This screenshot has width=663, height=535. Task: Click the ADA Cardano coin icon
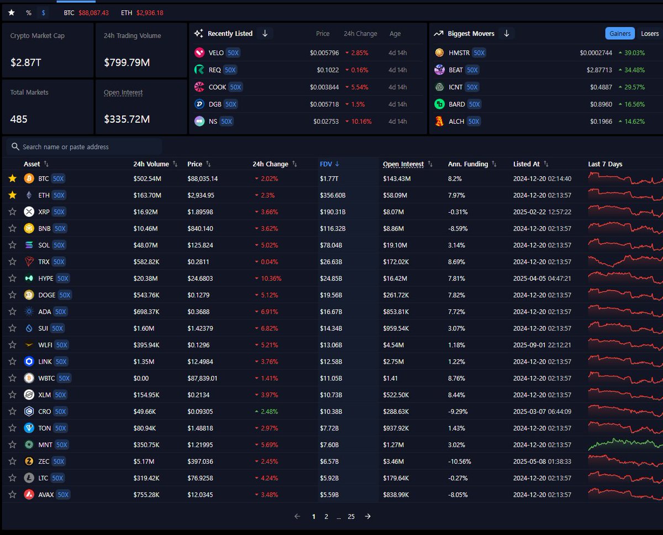[x=29, y=312]
